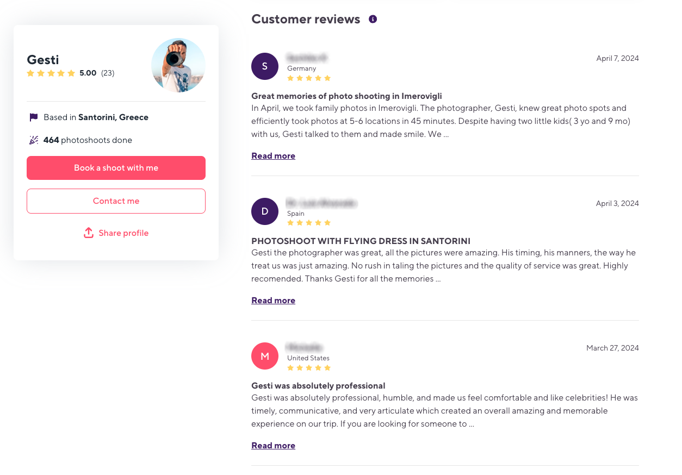Open the reviewer avatar with letter D
The height and width of the screenshot is (475, 682).
265,211
